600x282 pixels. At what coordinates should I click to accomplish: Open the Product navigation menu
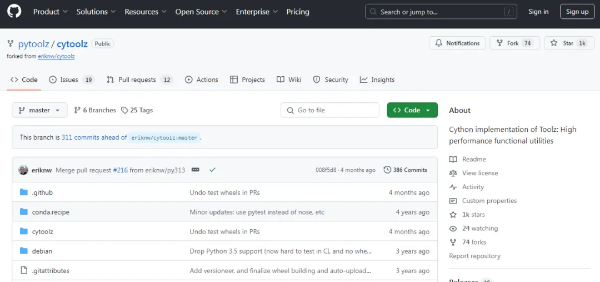[50, 12]
